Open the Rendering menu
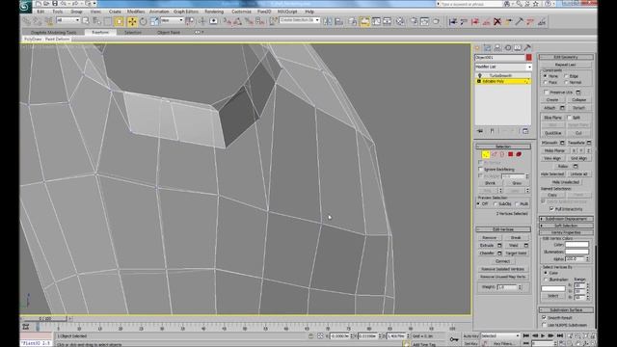617x347 pixels. click(214, 12)
